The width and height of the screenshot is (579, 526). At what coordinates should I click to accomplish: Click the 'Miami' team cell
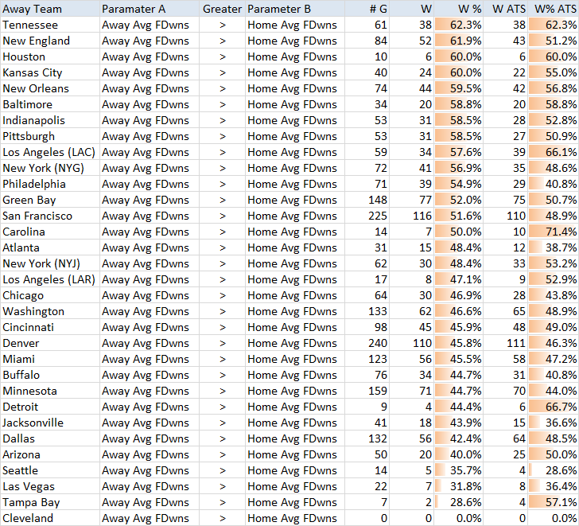click(x=50, y=359)
